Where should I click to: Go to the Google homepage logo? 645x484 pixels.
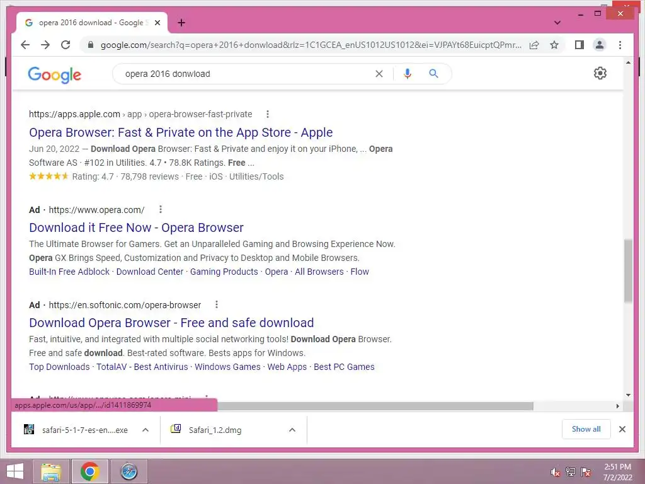point(54,75)
